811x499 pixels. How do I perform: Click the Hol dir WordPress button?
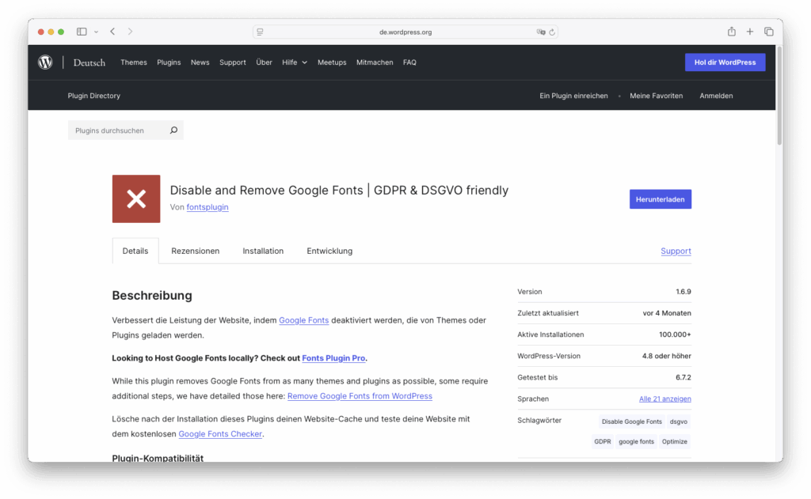pos(725,62)
